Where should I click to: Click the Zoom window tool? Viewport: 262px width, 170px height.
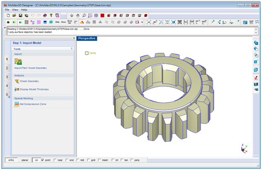[90, 15]
